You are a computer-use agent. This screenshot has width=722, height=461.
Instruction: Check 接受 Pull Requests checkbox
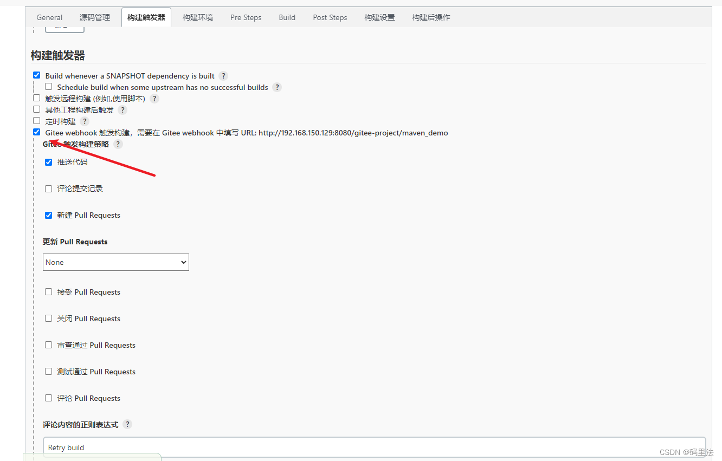49,292
